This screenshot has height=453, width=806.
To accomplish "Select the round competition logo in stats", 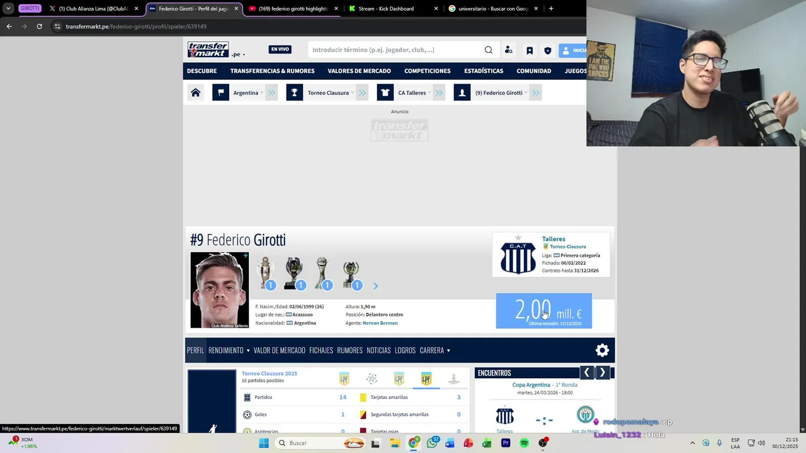I will [x=372, y=379].
